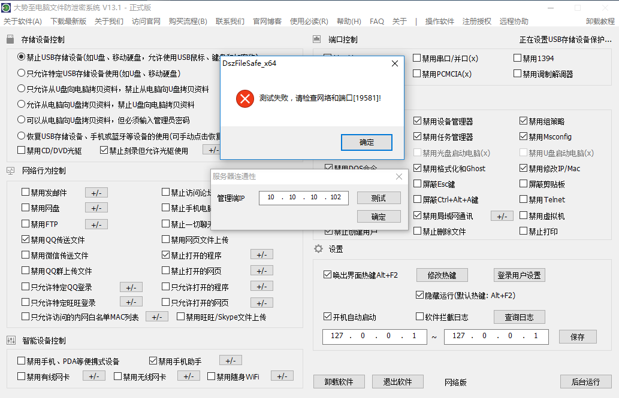This screenshot has width=619, height=398.
Task: Select radio 只允许特定USB存储设备使用
Action: coord(22,73)
